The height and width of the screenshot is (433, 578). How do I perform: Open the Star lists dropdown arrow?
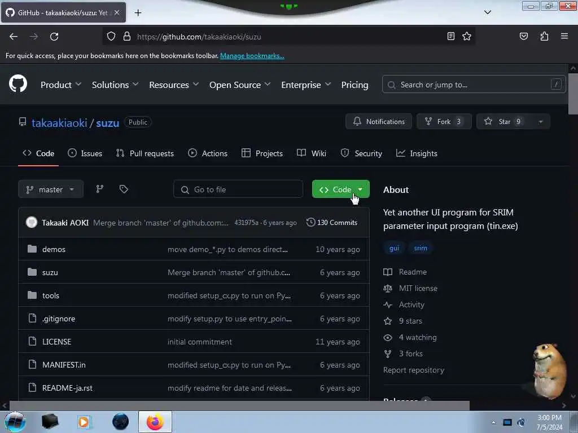pyautogui.click(x=540, y=122)
